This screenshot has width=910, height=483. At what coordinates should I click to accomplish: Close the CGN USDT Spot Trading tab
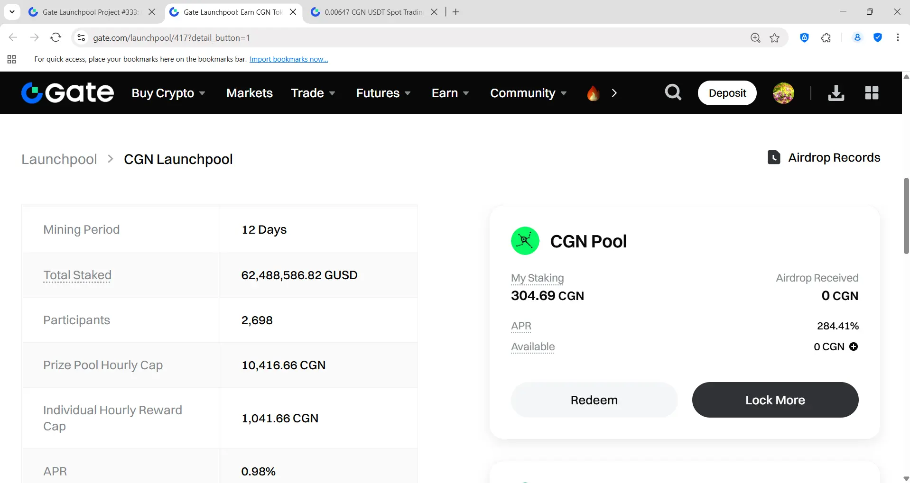[434, 12]
